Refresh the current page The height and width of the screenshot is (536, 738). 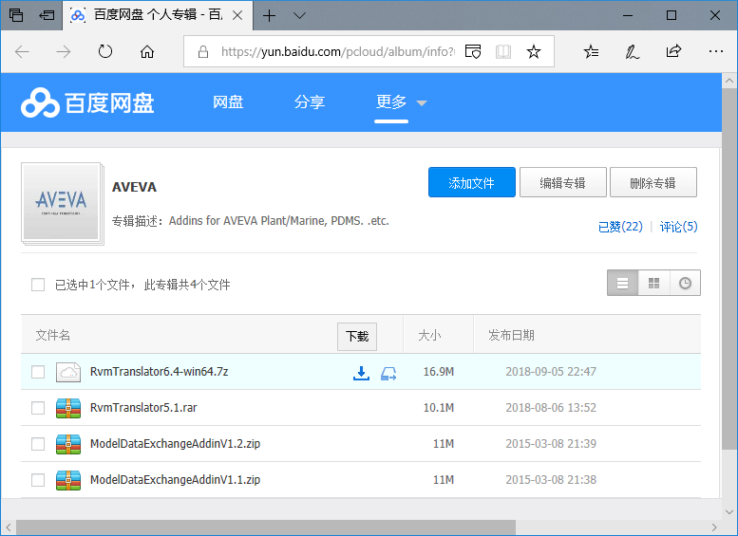pyautogui.click(x=105, y=51)
